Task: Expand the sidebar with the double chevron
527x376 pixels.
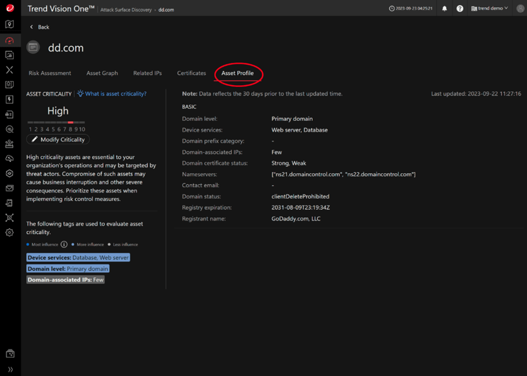Action: click(10, 369)
